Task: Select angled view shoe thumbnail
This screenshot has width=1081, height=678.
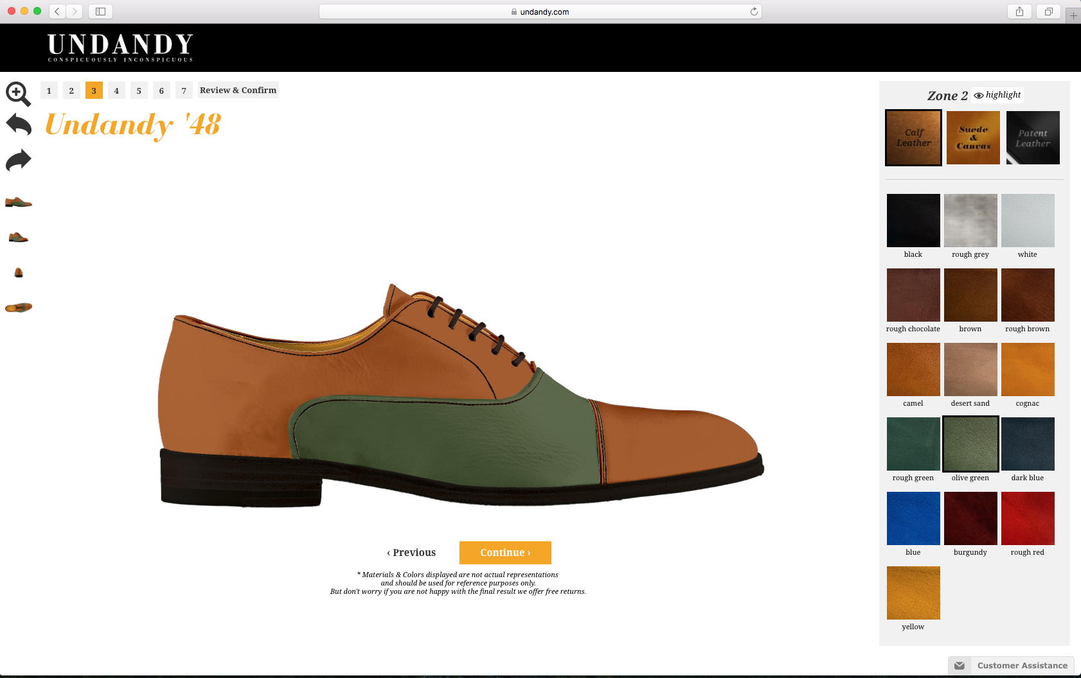Action: (19, 237)
